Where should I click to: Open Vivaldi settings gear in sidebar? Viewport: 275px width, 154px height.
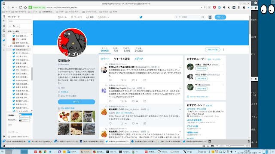coord(4,136)
